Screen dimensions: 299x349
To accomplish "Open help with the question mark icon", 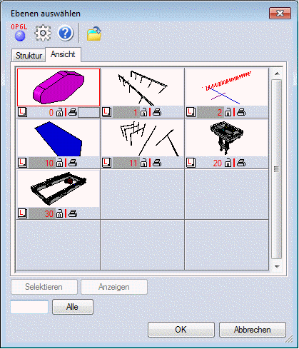I will (66, 33).
